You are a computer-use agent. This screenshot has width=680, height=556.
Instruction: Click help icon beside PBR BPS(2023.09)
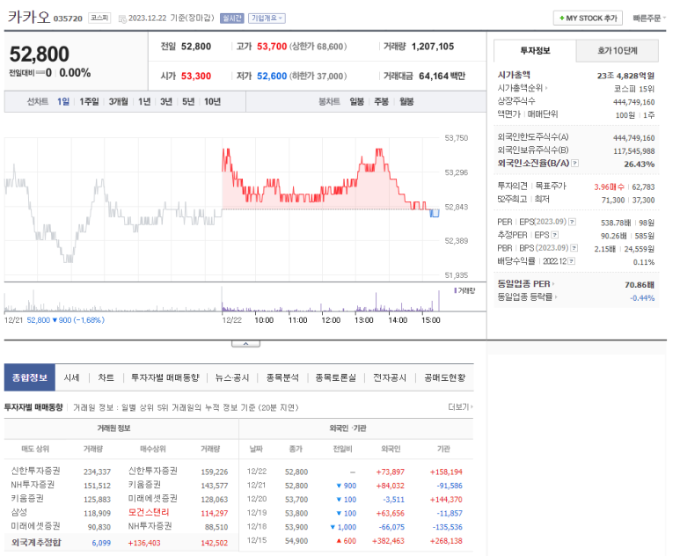[574, 248]
